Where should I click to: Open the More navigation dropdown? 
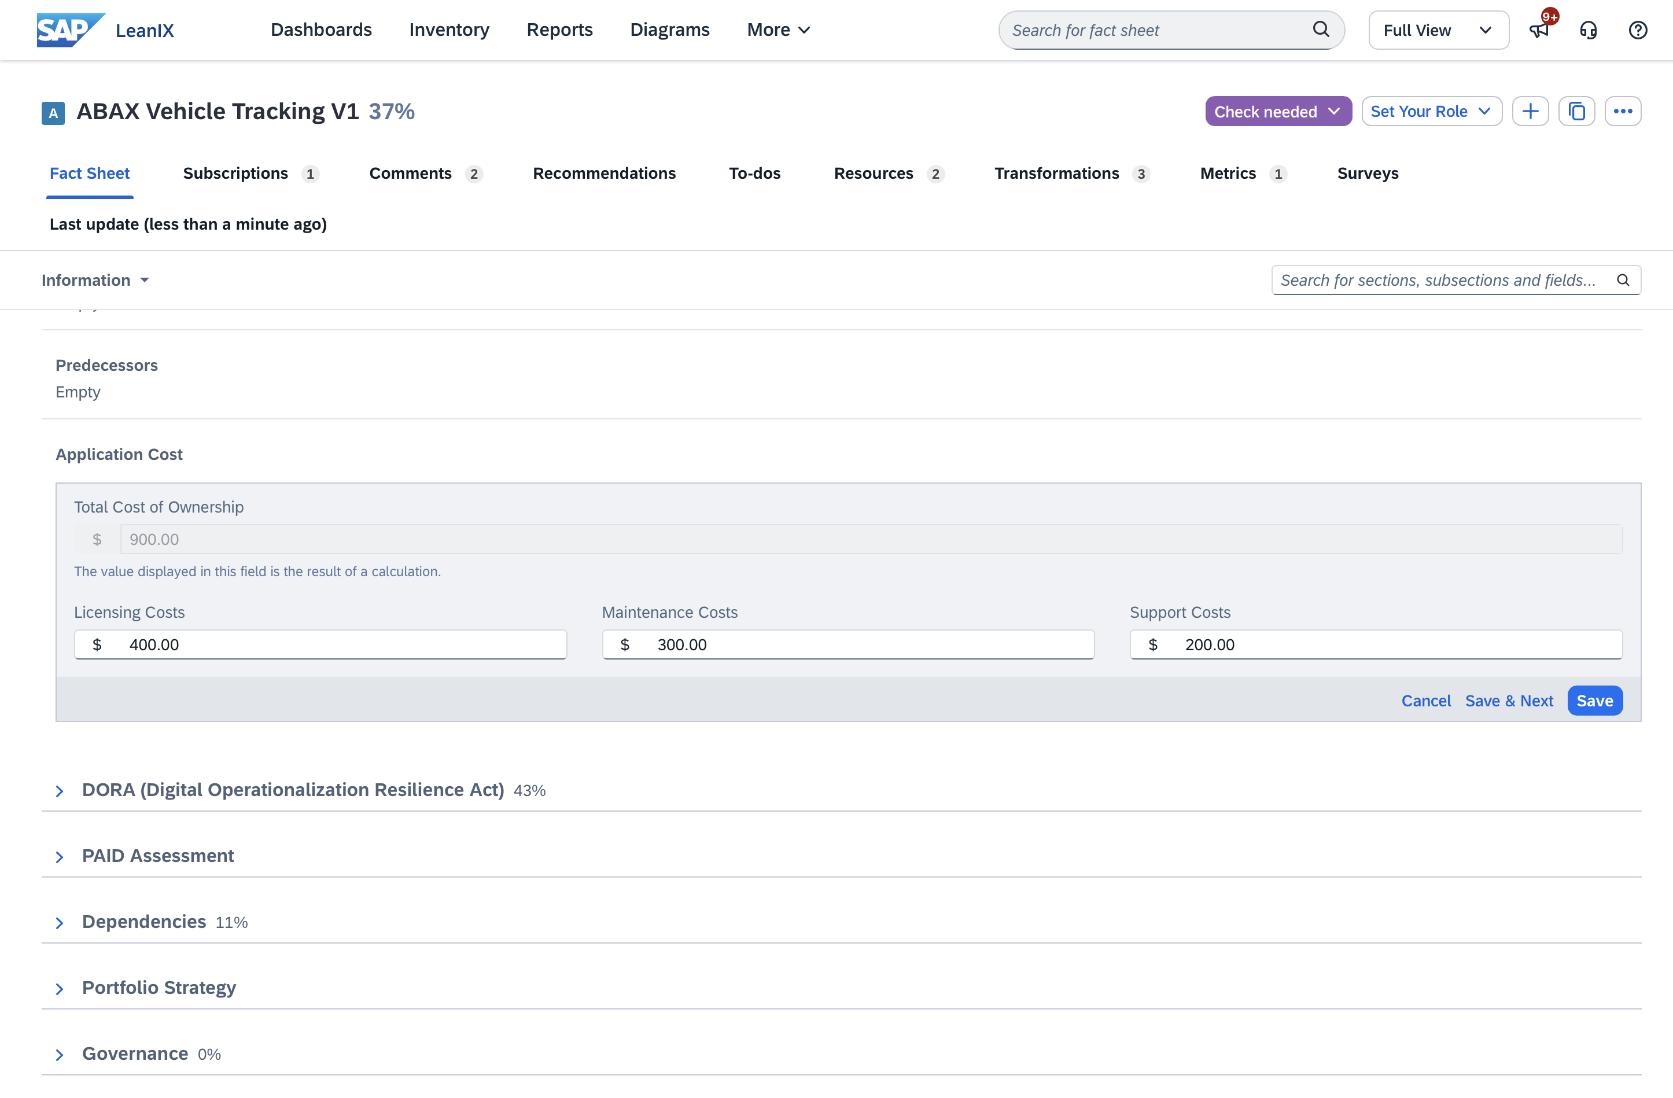tap(779, 30)
